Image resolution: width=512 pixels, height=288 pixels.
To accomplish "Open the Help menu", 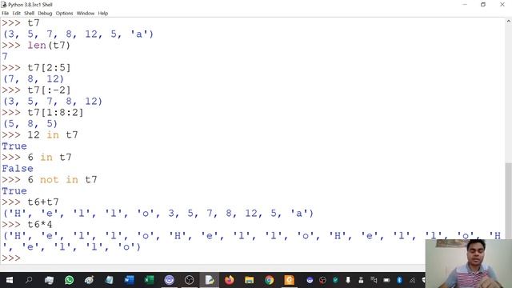I will point(103,14).
